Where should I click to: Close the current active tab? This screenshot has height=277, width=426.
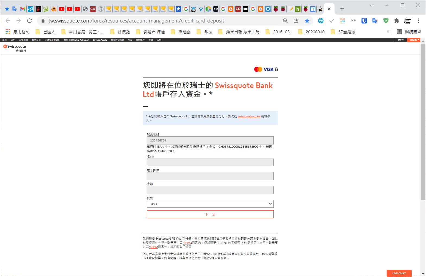tap(329, 9)
